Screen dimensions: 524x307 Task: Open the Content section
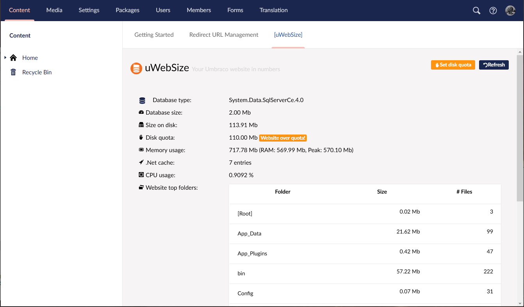pos(20,10)
